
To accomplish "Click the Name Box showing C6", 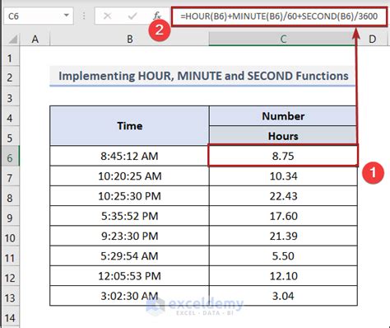I will [x=39, y=16].
